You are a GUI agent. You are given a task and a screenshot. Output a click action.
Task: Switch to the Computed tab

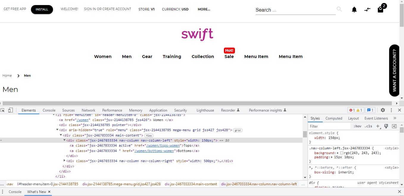tap(334, 118)
